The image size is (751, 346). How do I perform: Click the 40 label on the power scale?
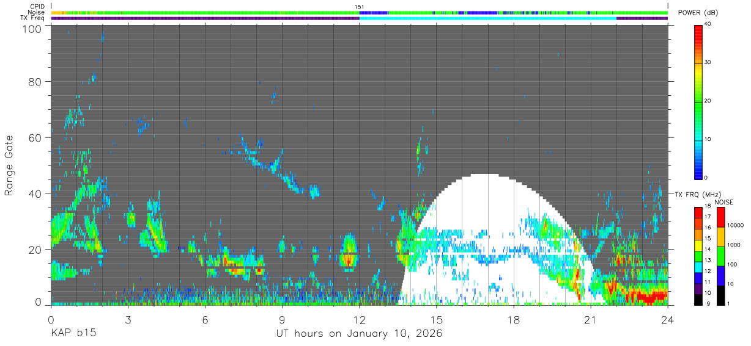[x=708, y=24]
